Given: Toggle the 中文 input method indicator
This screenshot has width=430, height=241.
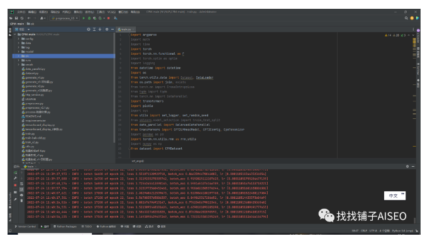Looking at the screenshot, I should pyautogui.click(x=395, y=196).
